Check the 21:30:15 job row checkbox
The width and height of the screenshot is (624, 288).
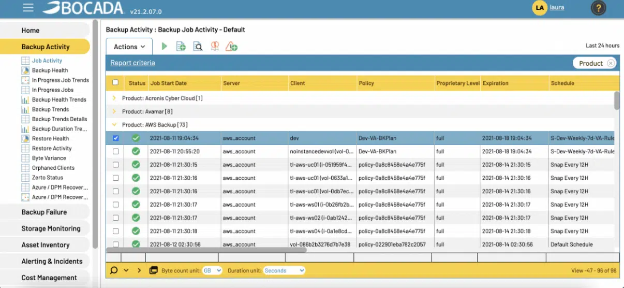pyautogui.click(x=115, y=165)
